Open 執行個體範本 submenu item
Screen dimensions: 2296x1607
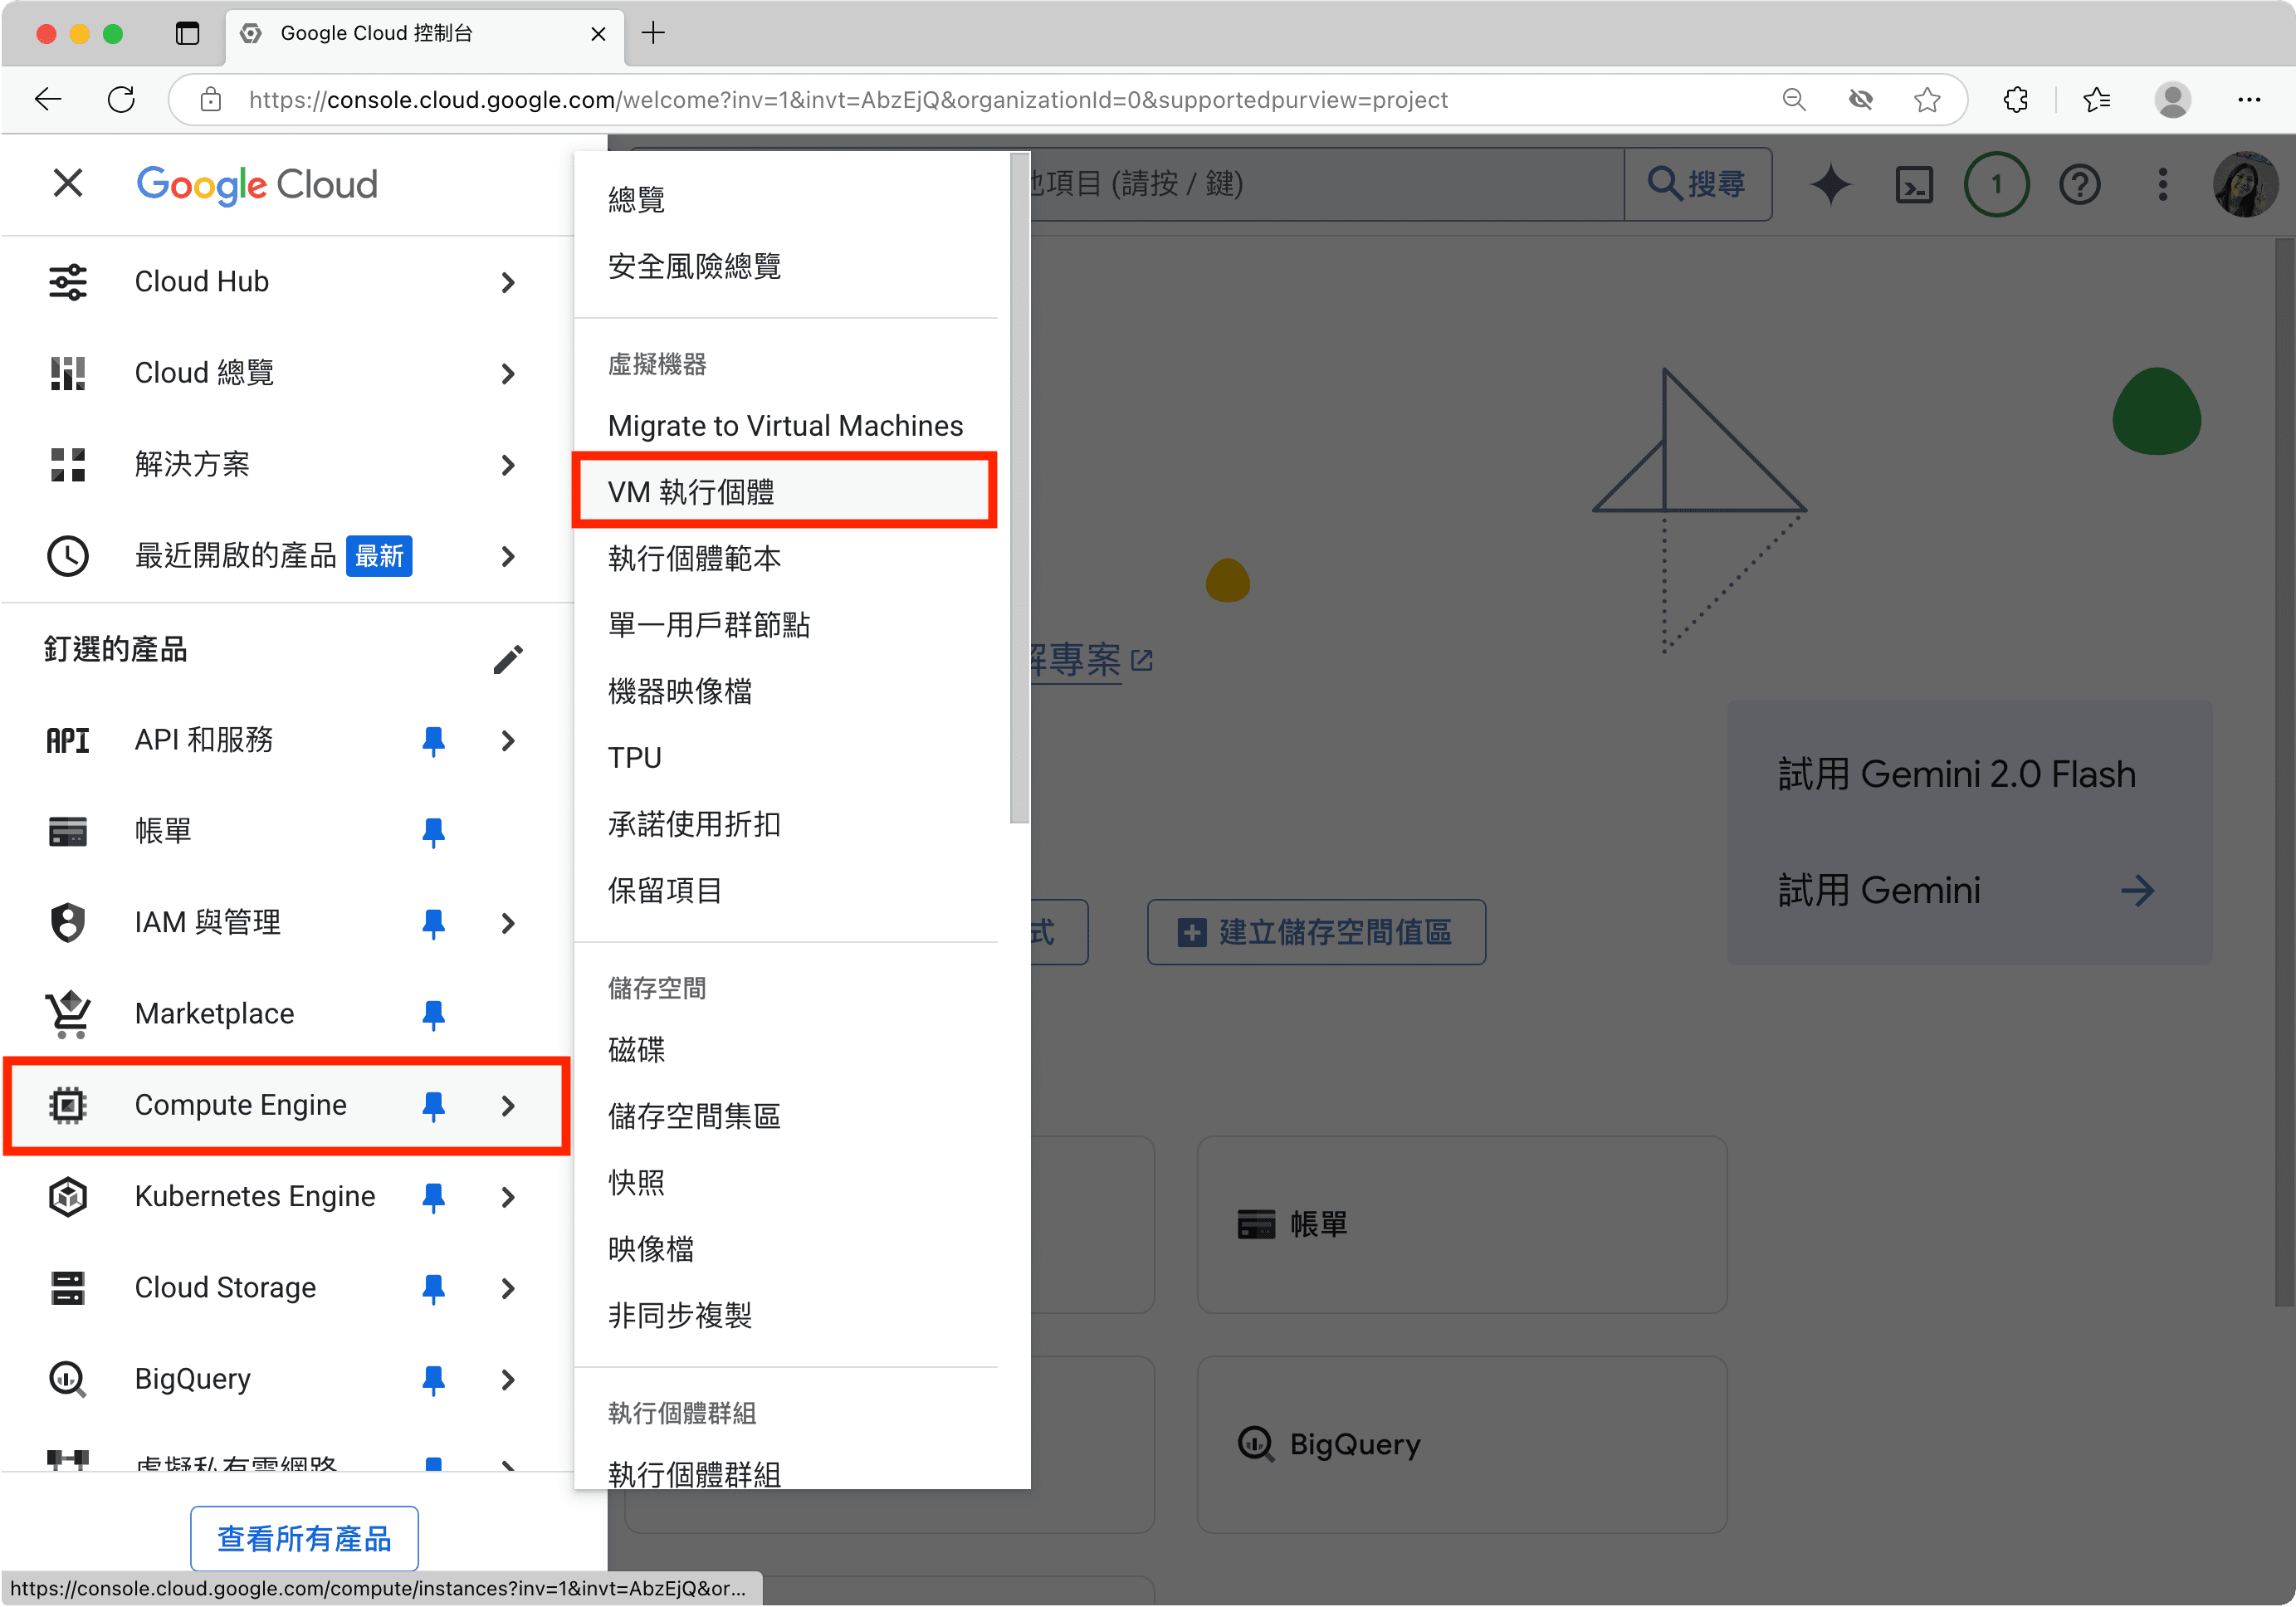click(x=785, y=558)
